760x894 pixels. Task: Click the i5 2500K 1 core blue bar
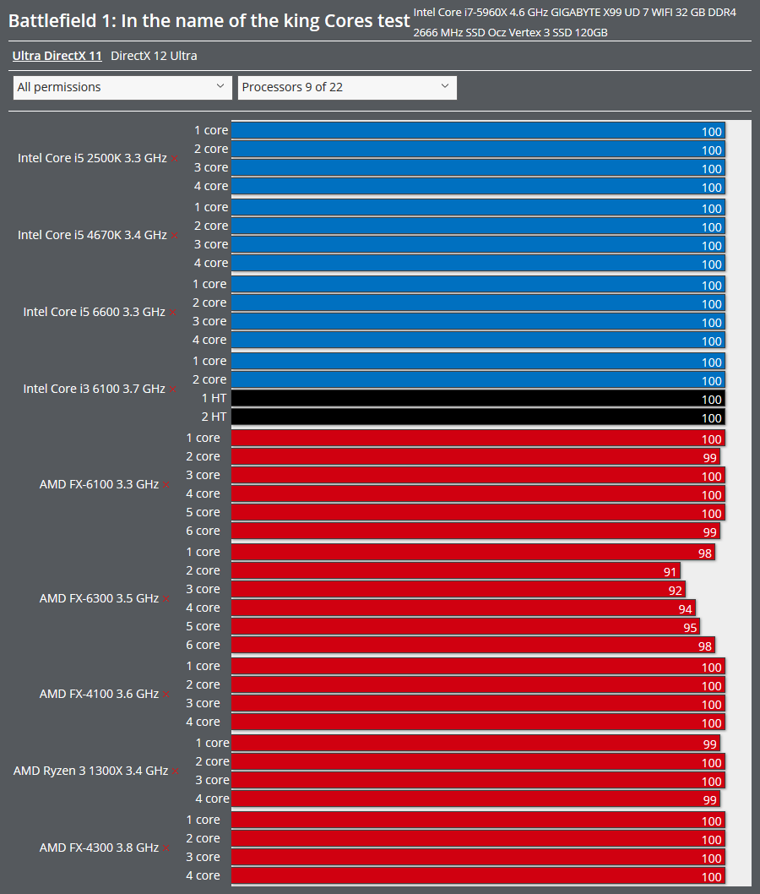(x=478, y=131)
